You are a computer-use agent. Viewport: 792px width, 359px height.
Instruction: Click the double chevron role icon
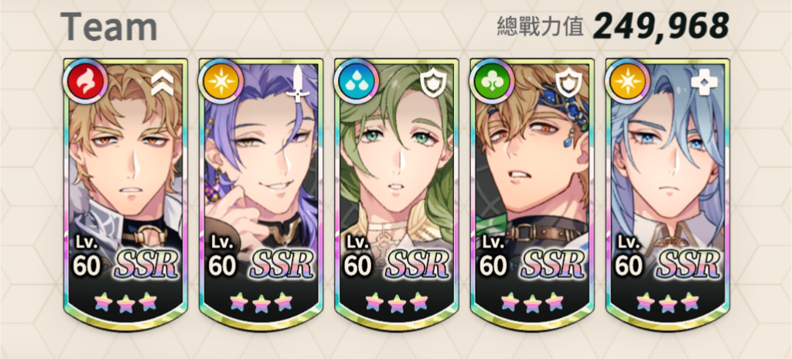tap(162, 83)
